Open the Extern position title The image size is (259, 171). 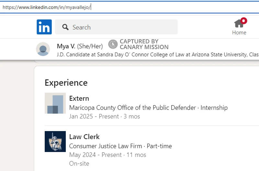pyautogui.click(x=79, y=99)
